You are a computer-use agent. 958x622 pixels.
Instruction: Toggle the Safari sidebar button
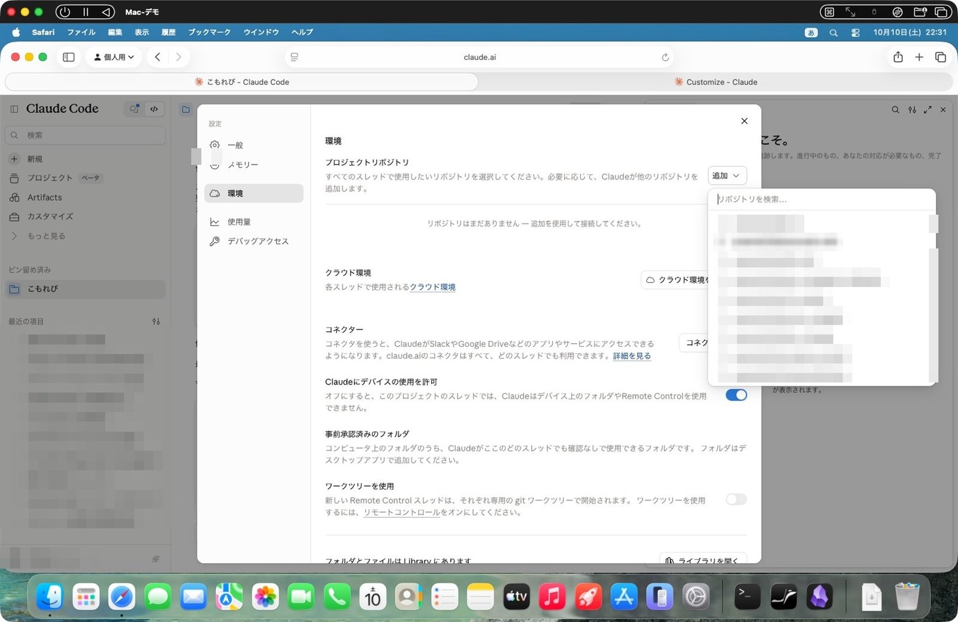pyautogui.click(x=69, y=57)
